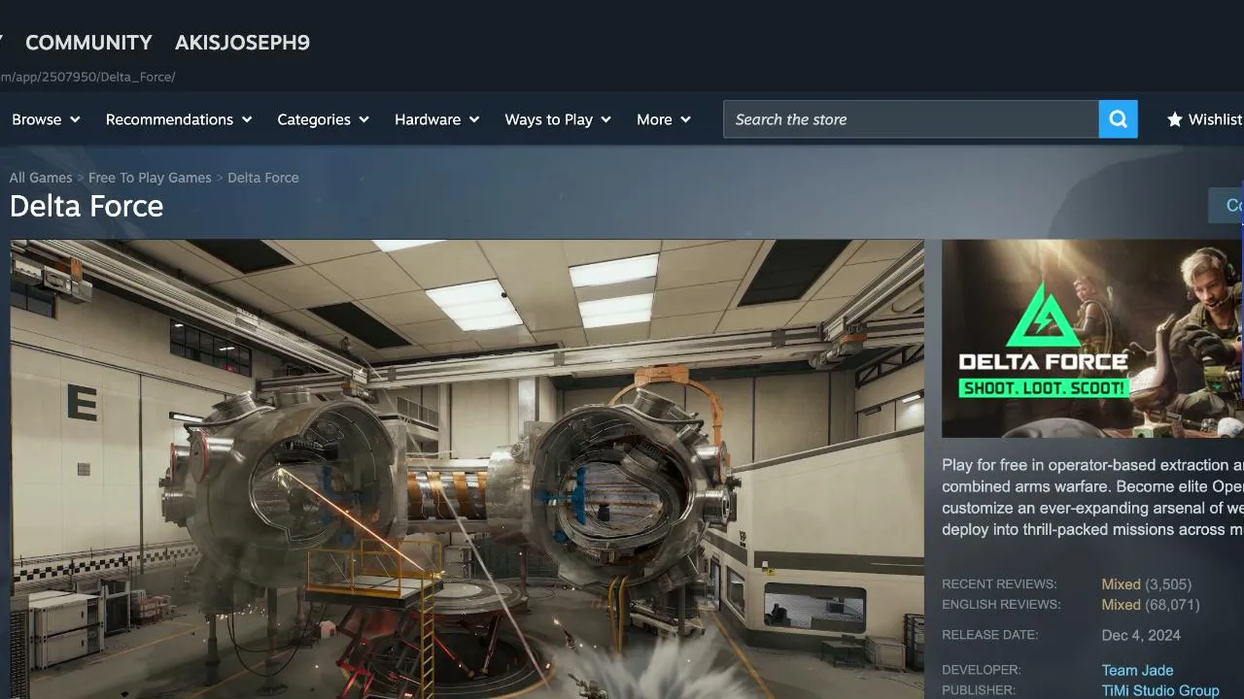The width and height of the screenshot is (1244, 699).
Task: Click the Wishlist star icon
Action: 1175,119
